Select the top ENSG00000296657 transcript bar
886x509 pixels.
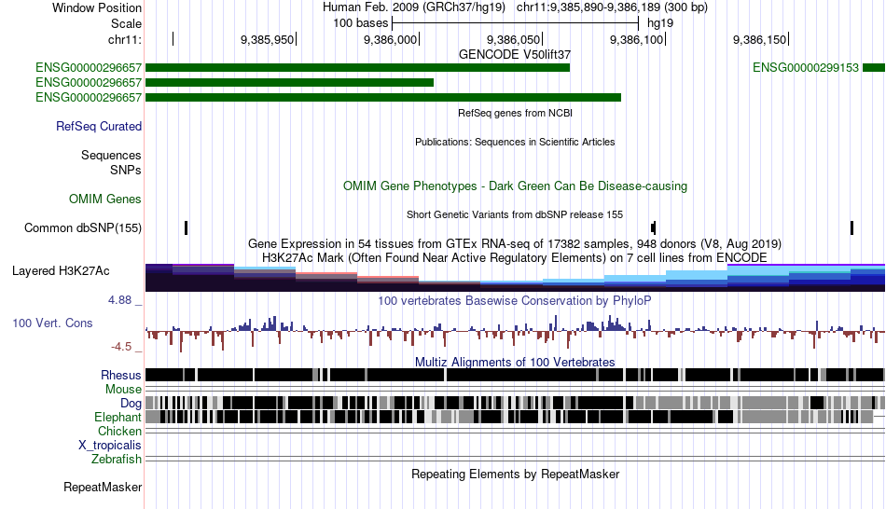(358, 68)
